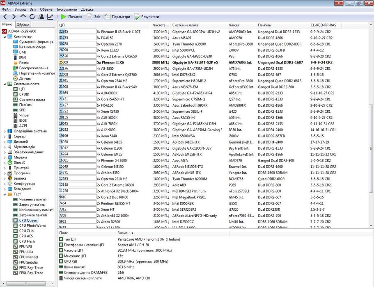Collapse the Комп'ютер tree node
Viewport: 374px width, 287px height.
coord(5,36)
